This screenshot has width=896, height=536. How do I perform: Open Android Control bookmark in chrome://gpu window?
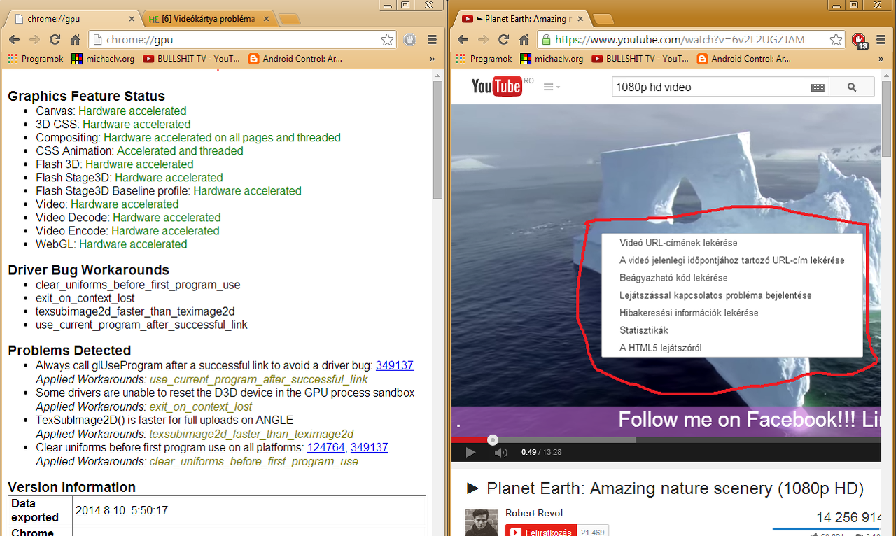295,59
